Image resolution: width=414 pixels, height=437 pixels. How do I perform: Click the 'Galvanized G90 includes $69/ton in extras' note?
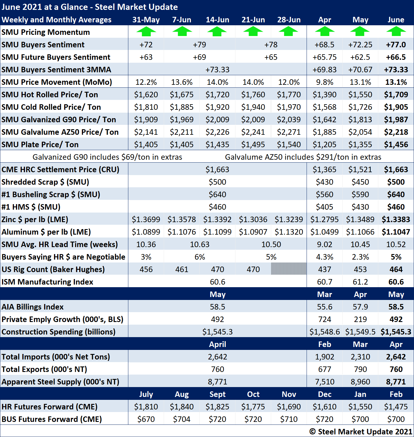point(107,157)
